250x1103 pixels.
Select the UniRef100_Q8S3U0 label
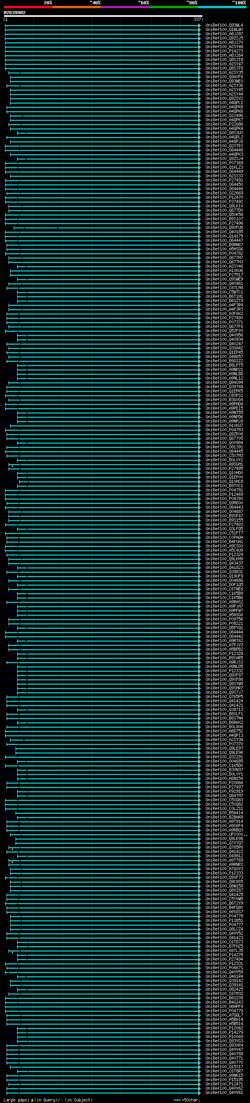(x=224, y=133)
